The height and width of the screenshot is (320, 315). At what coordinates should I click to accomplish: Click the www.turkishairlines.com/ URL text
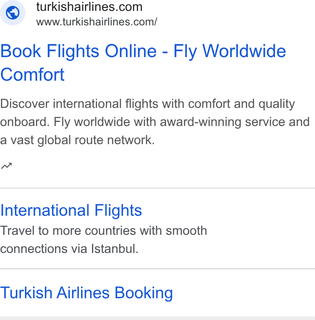tap(96, 22)
